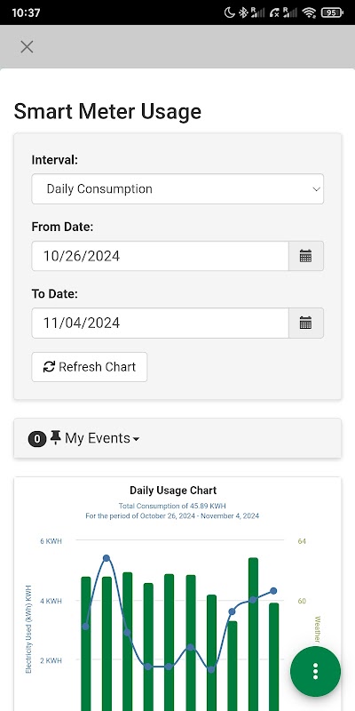Click the pin icon beside My Events
The width and height of the screenshot is (355, 711).
(x=55, y=437)
